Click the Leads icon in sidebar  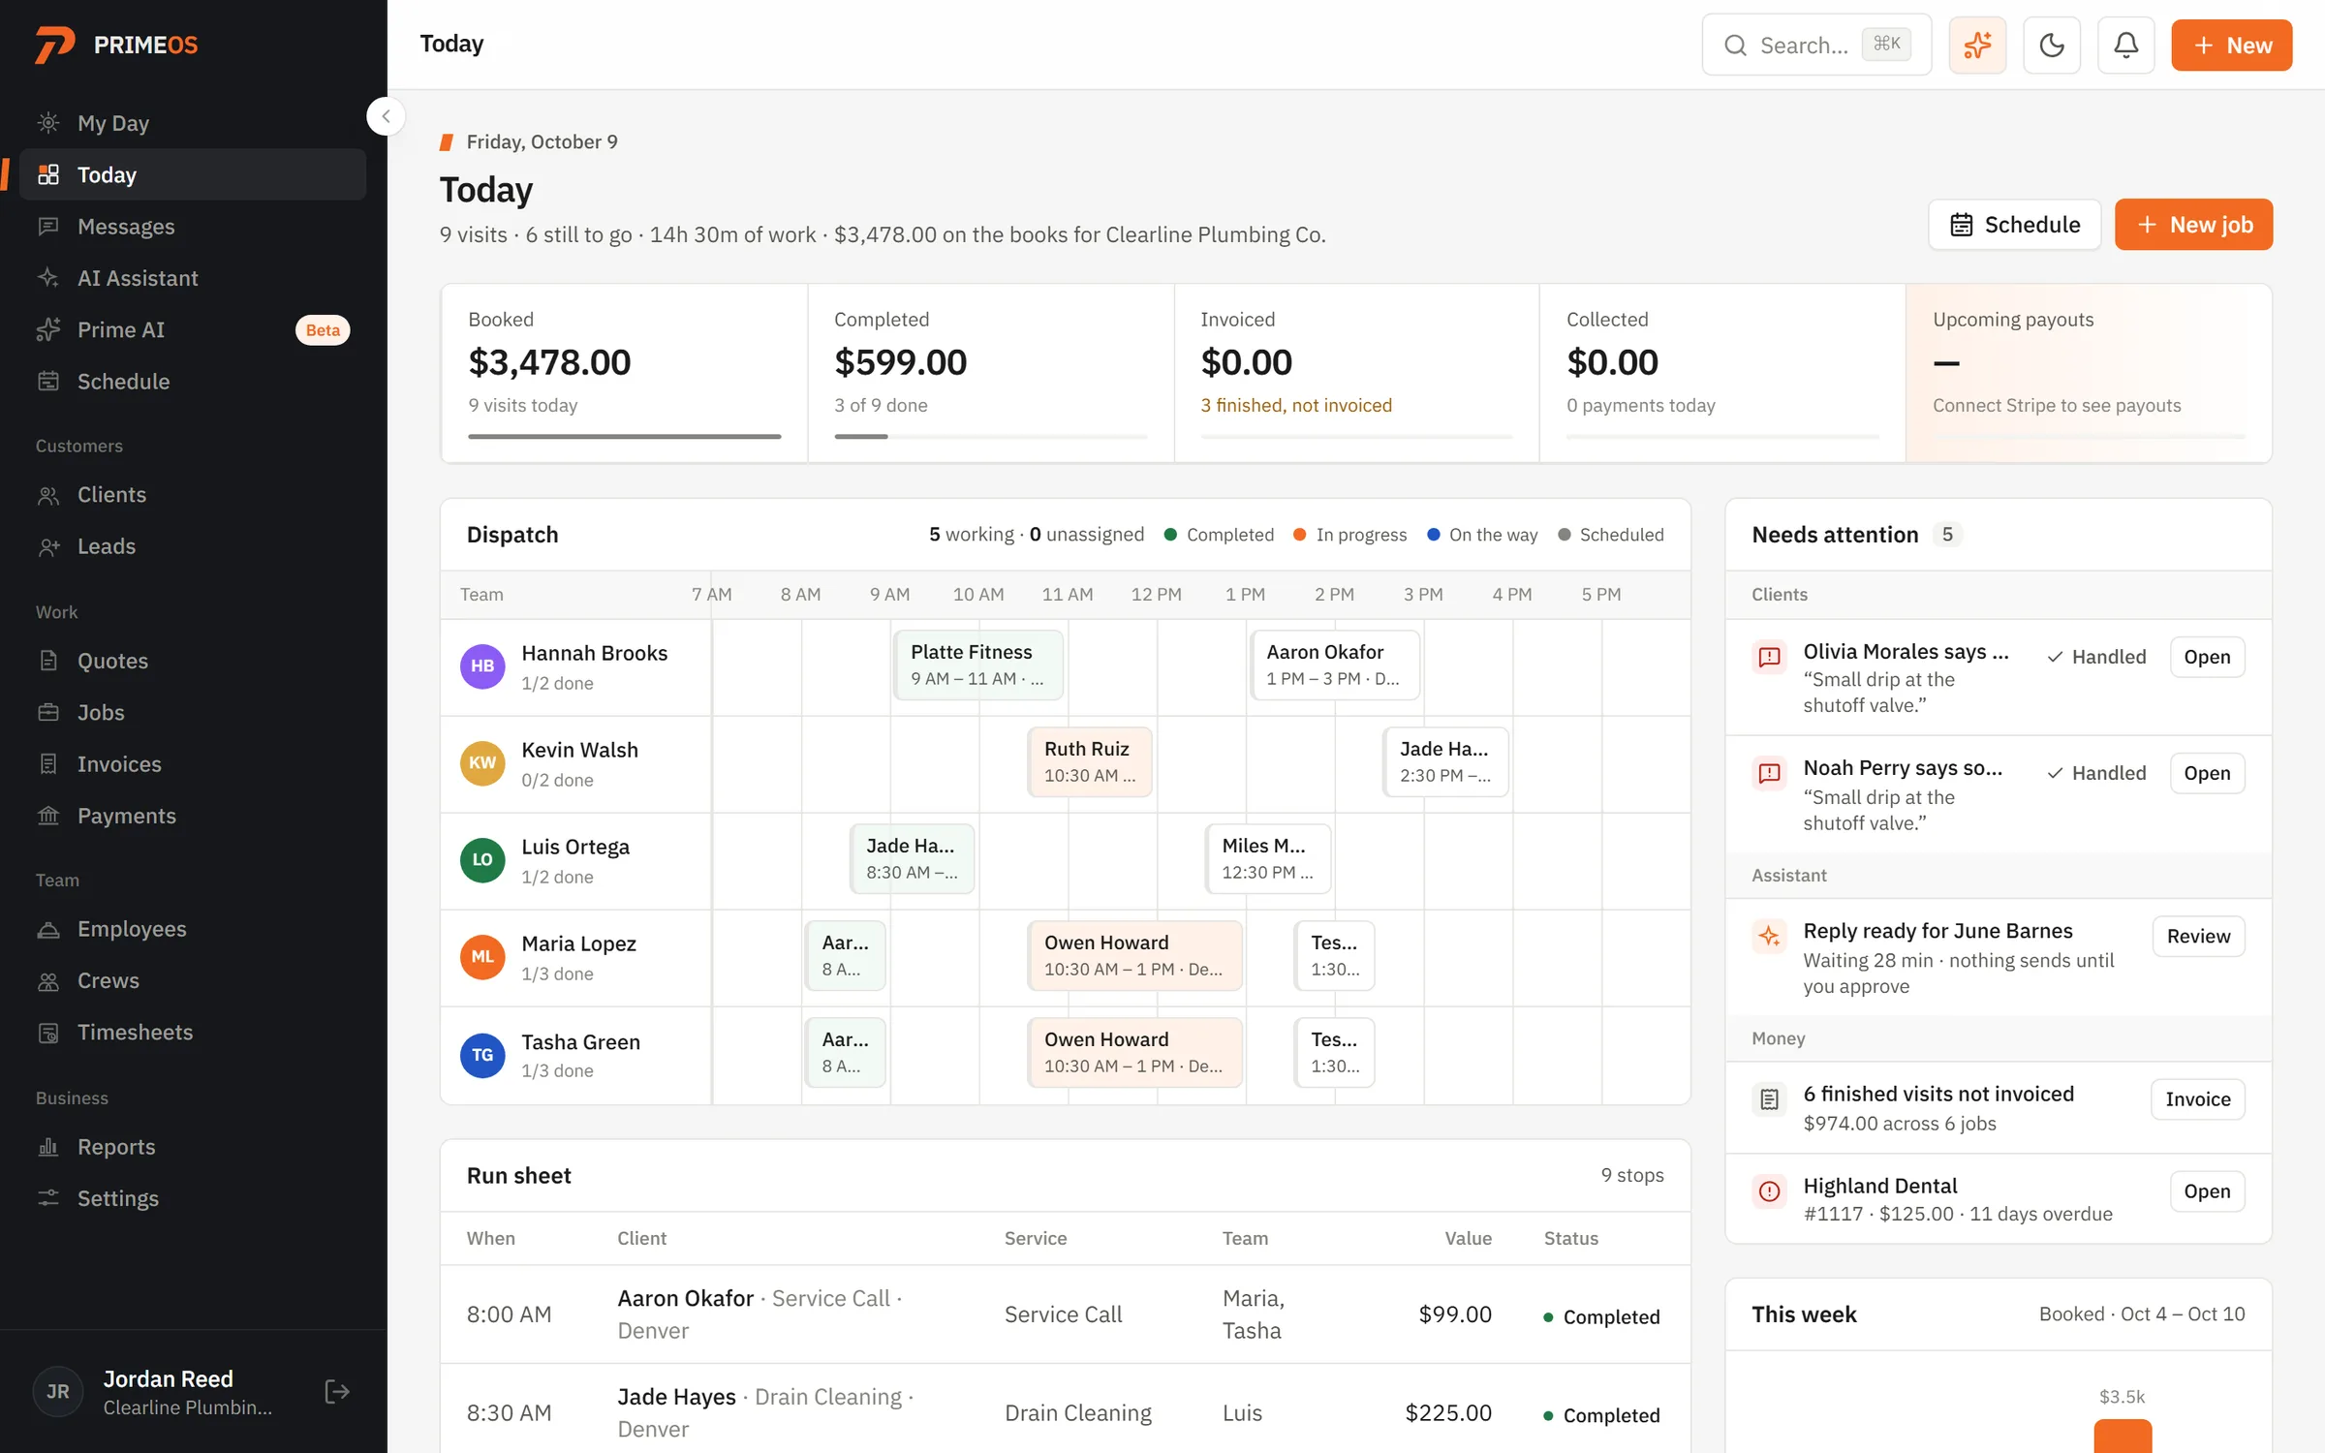[x=48, y=546]
